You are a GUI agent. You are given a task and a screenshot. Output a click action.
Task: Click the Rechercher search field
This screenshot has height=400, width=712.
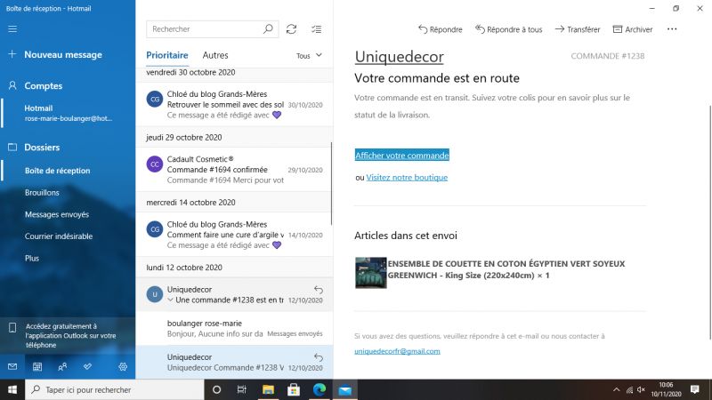(212, 29)
